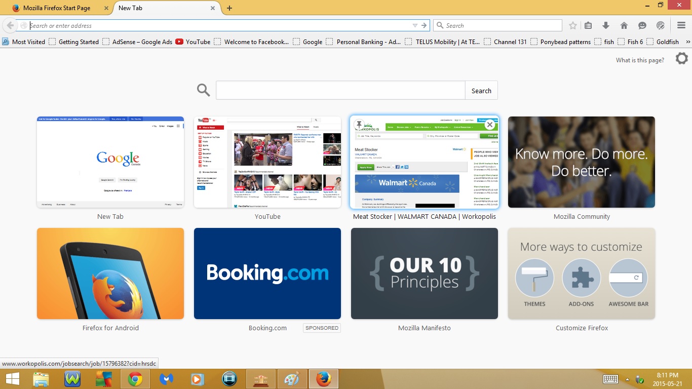This screenshot has height=389, width=692.
Task: Click the Search button on page
Action: coord(481,90)
